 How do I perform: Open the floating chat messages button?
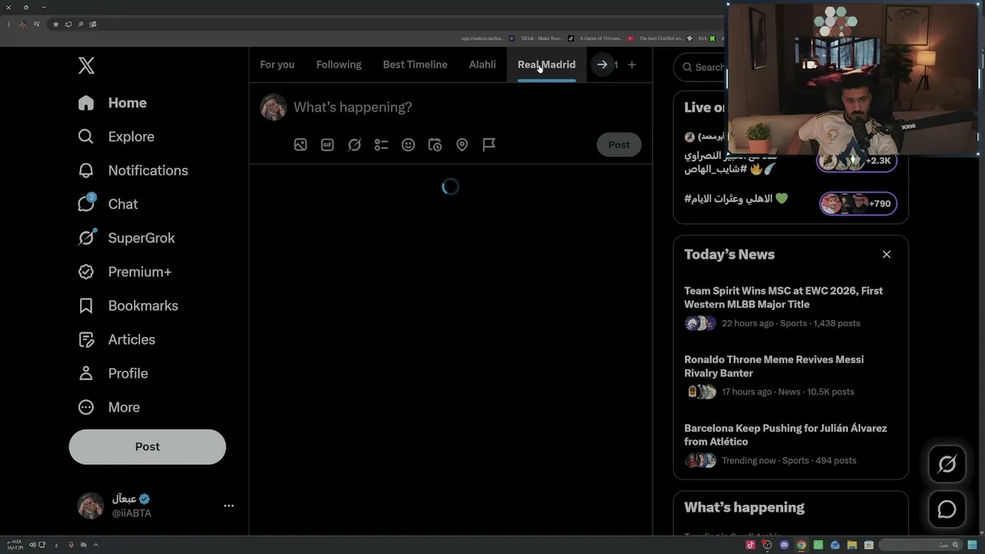(x=947, y=509)
